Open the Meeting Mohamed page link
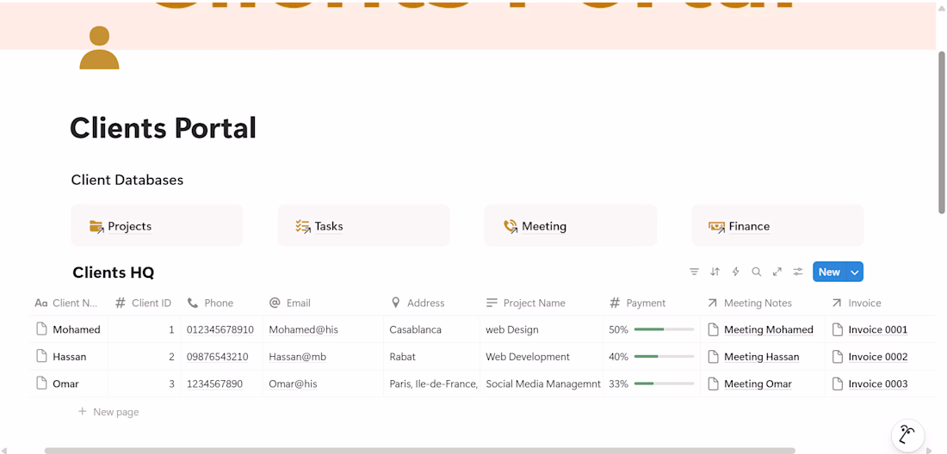Image resolution: width=947 pixels, height=454 pixels. point(769,330)
